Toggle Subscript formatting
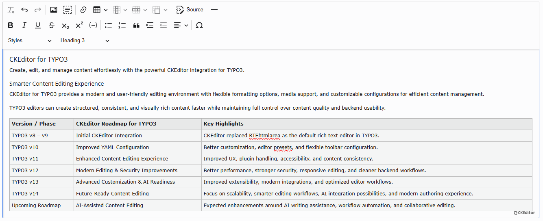 coord(65,25)
